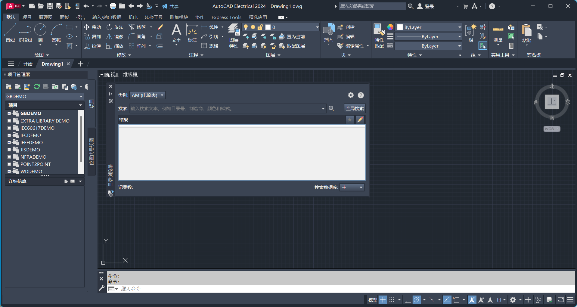This screenshot has height=307, width=577.
Task: Open the Dimension (标注) tool
Action: click(192, 33)
